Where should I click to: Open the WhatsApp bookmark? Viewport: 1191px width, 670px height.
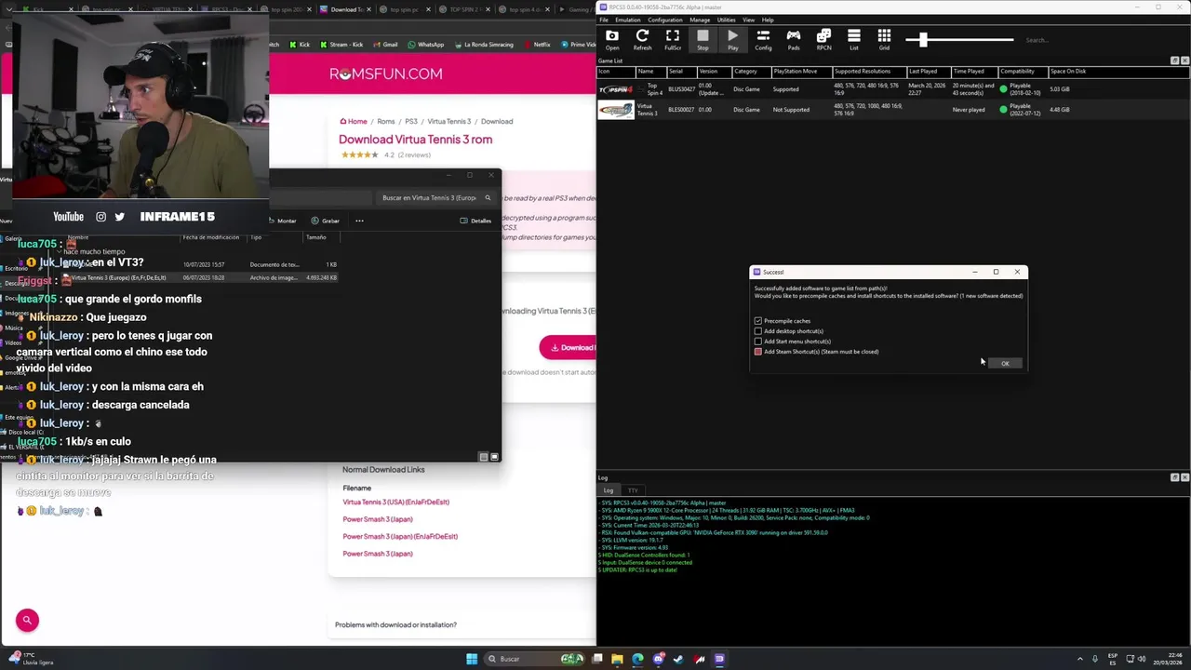[x=425, y=45]
